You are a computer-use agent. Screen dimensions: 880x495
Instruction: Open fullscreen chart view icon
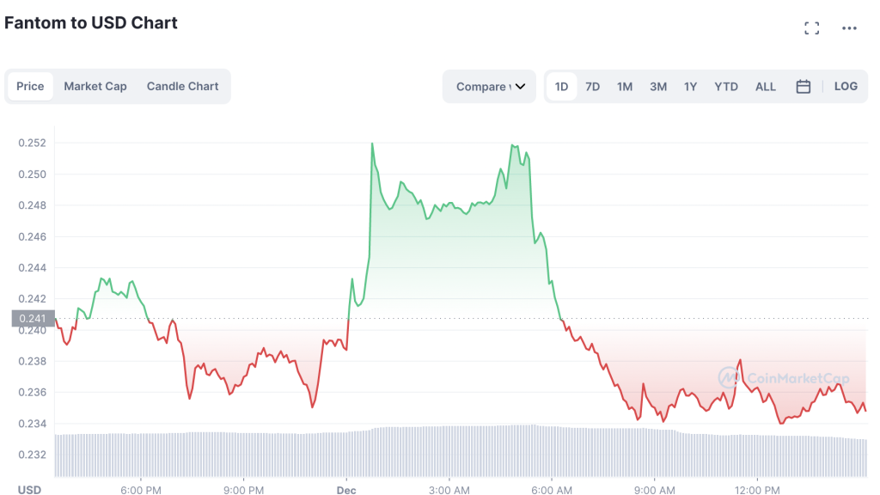[811, 28]
